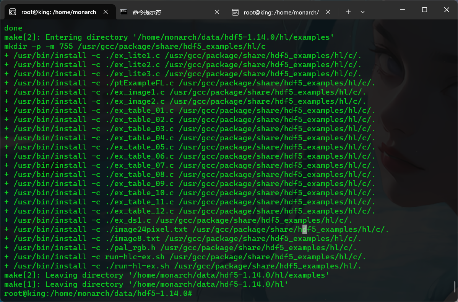Click the line installing ex_table_05.c

pyautogui.click(x=190, y=147)
